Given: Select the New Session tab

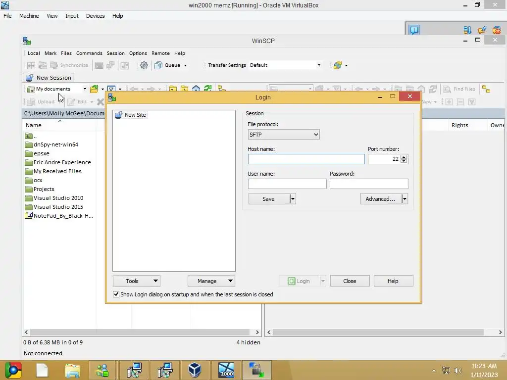Looking at the screenshot, I should coord(49,78).
